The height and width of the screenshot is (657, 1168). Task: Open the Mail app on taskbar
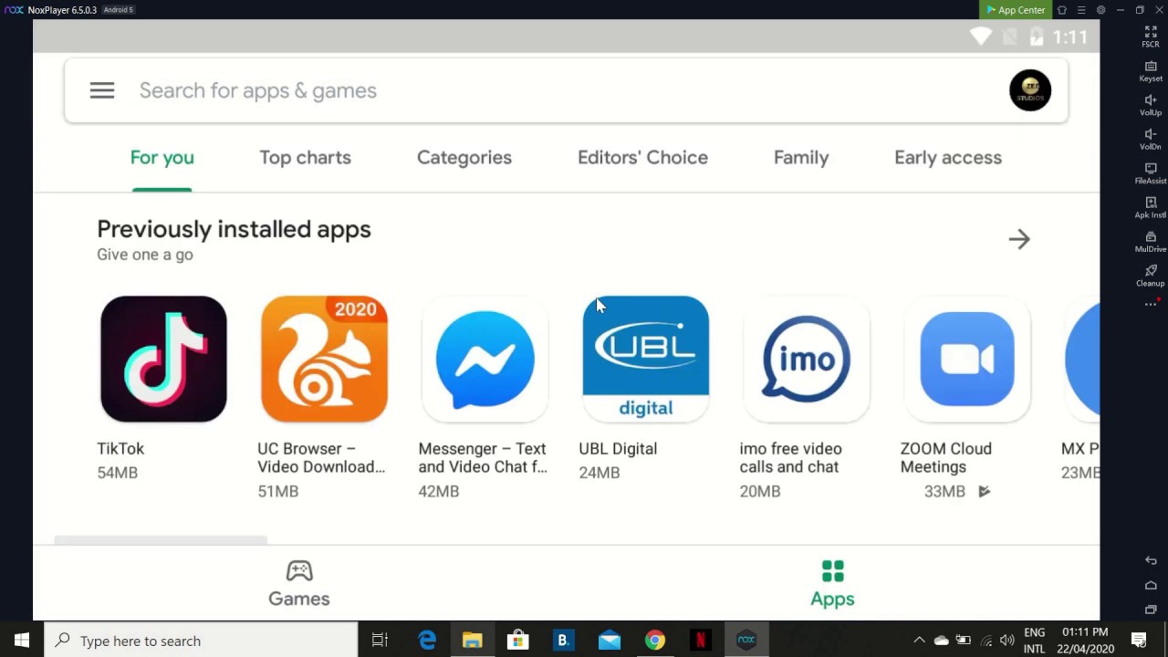point(609,641)
